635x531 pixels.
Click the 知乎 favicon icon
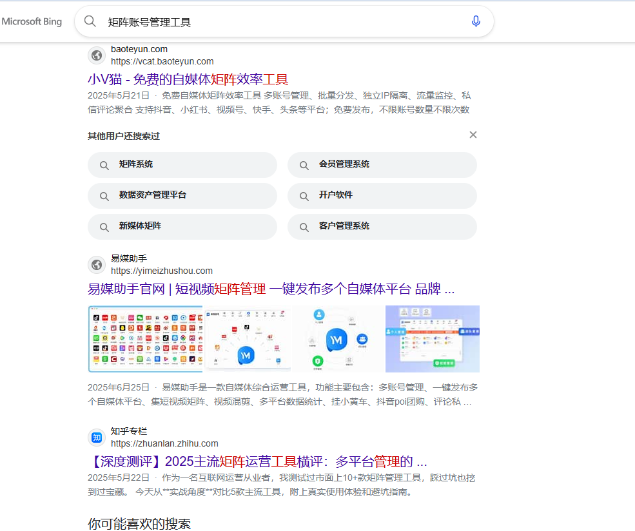tap(97, 438)
